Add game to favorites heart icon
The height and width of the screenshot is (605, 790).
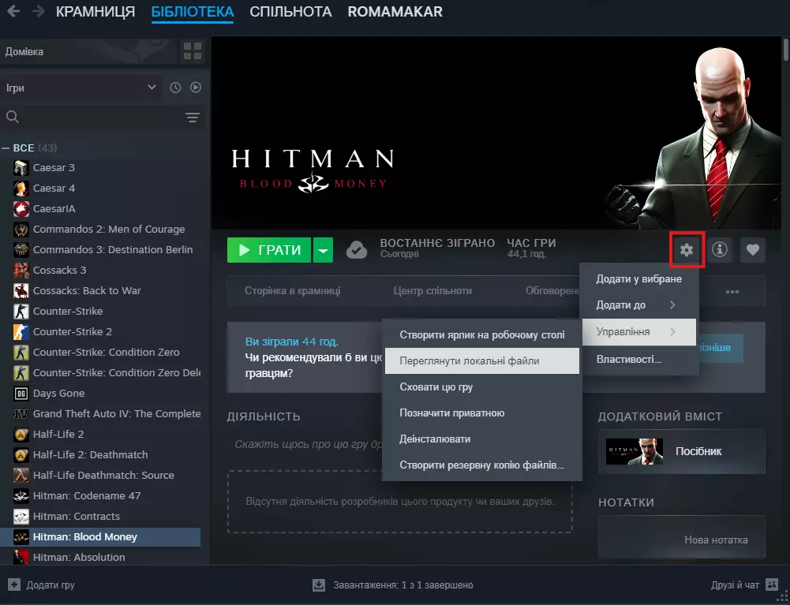point(753,249)
